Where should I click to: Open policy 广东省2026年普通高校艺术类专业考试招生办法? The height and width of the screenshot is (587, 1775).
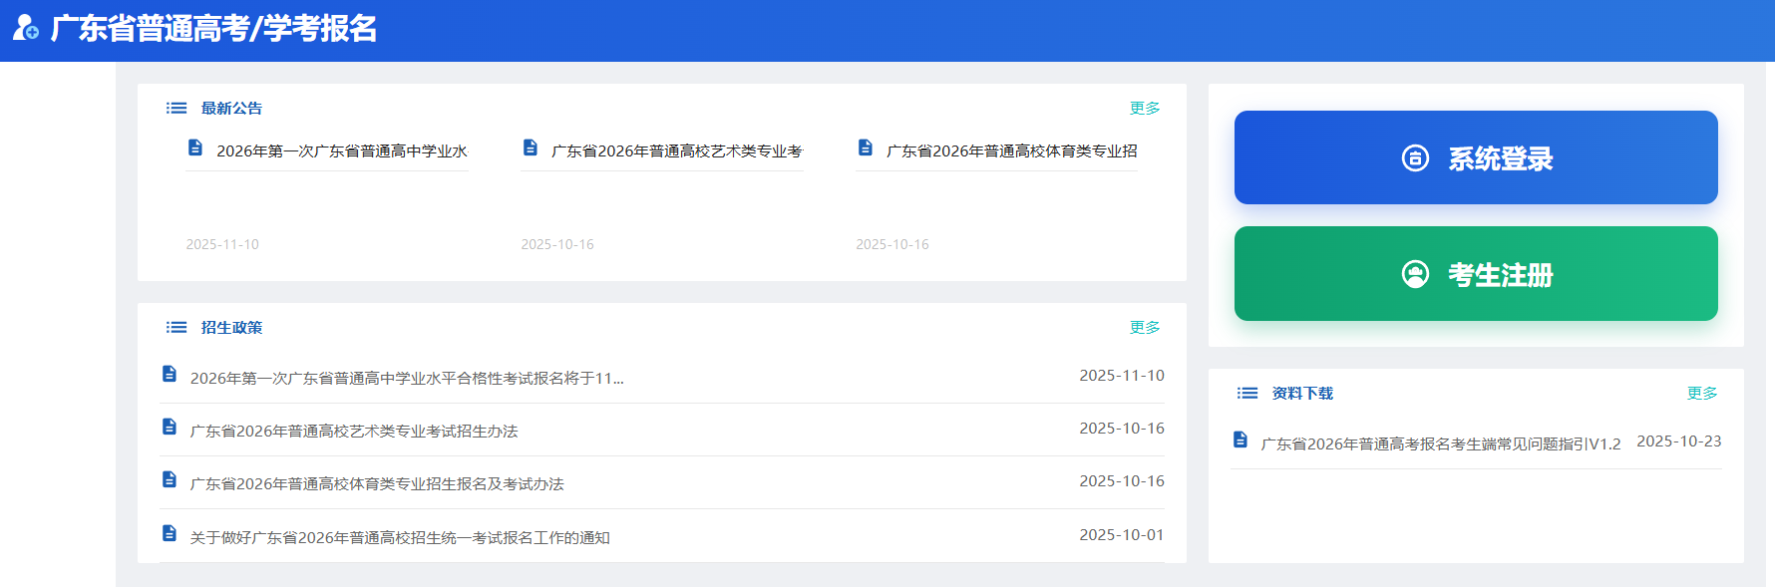354,431
